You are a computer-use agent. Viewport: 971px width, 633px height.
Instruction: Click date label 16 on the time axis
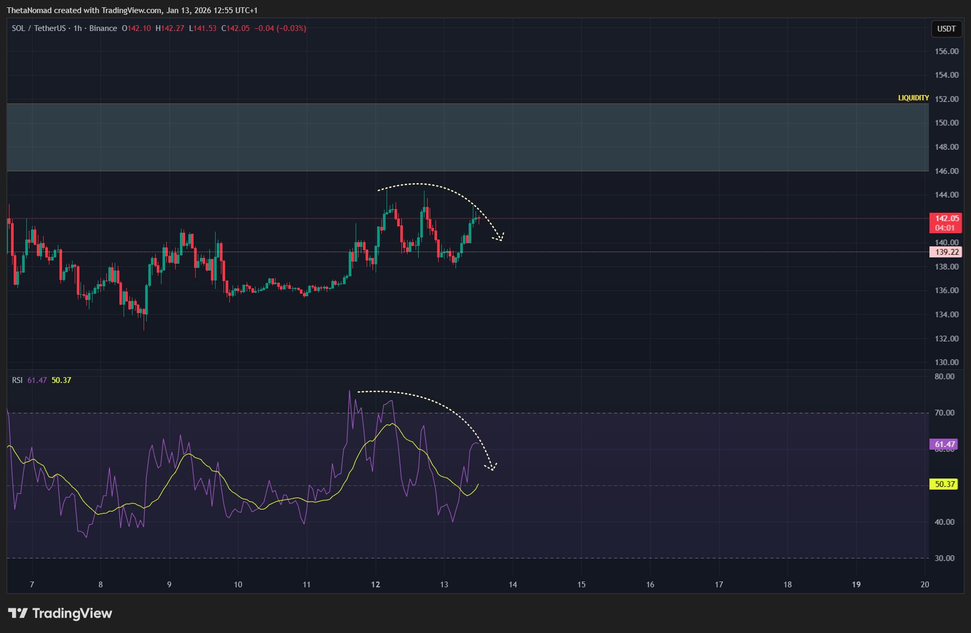650,585
